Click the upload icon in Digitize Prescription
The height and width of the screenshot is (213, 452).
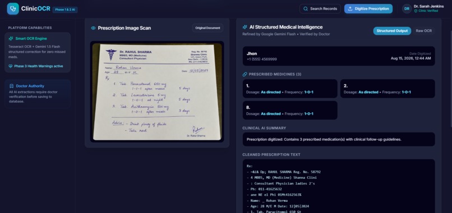350,8
